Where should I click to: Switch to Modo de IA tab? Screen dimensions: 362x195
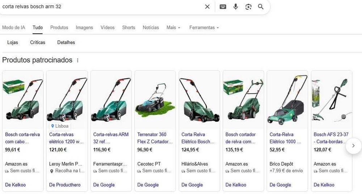pyautogui.click(x=14, y=27)
